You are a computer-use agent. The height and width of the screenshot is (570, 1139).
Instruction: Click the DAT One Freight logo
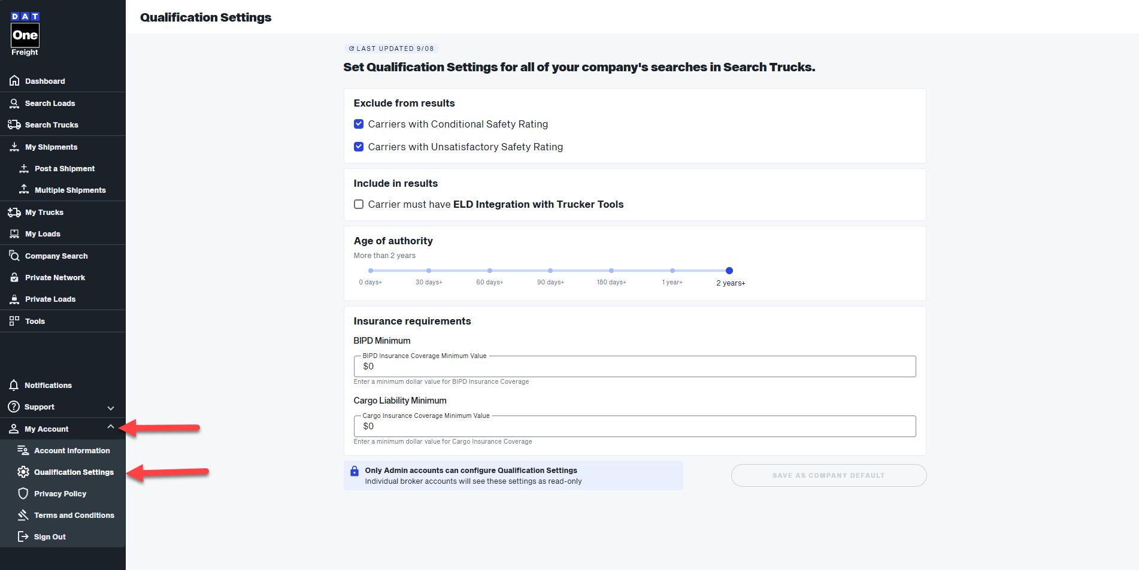(x=25, y=34)
